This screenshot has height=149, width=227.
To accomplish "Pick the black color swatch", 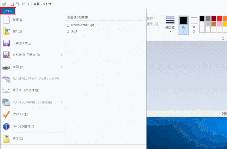I will coord(202,18).
